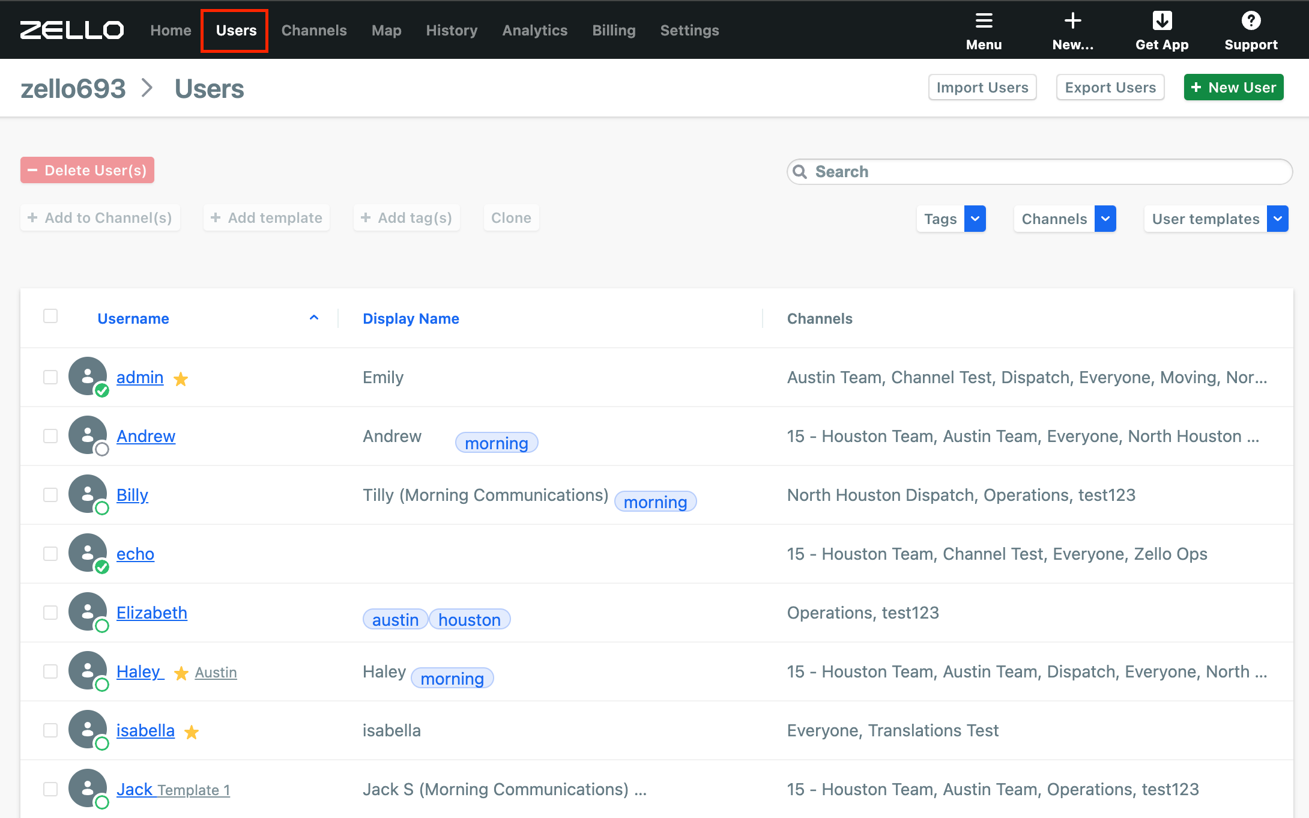Click Billy's avatar icon
Image resolution: width=1309 pixels, height=818 pixels.
pos(88,494)
